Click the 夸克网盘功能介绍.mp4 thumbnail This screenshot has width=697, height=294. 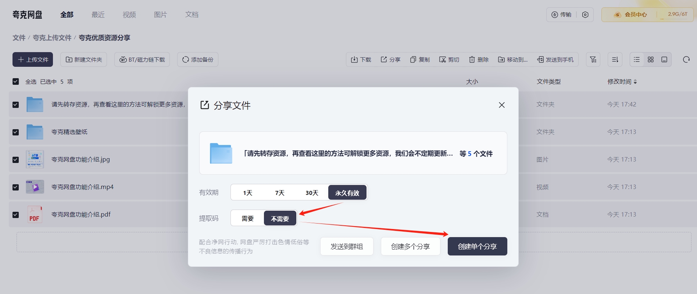click(35, 187)
